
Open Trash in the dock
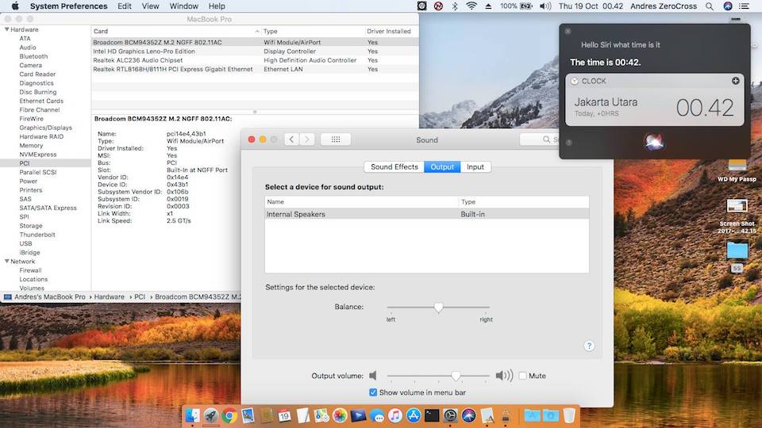point(569,415)
